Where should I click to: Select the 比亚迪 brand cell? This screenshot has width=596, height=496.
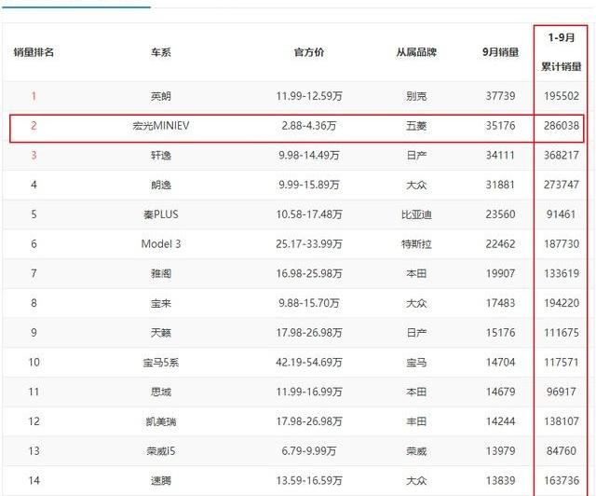click(x=416, y=214)
